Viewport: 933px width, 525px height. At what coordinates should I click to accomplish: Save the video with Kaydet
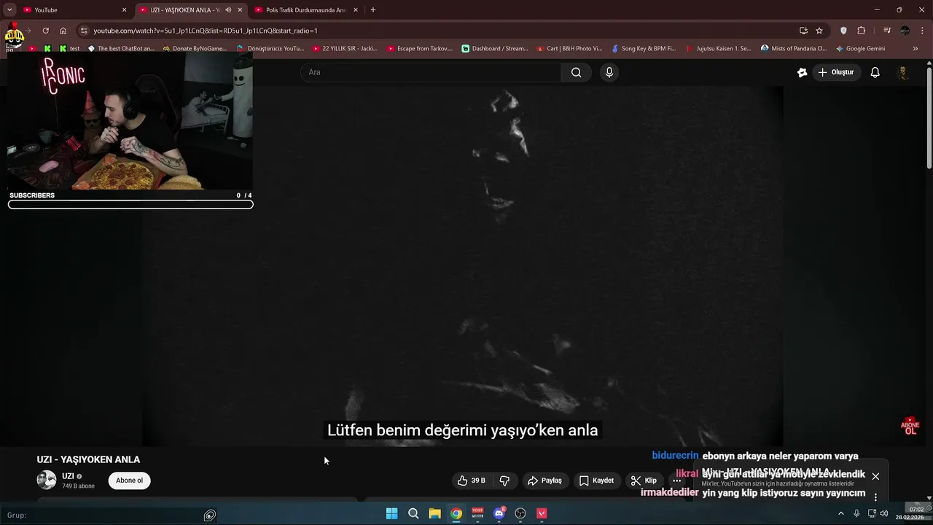pos(596,481)
